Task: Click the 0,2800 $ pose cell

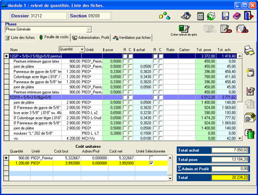Action: 113,133
